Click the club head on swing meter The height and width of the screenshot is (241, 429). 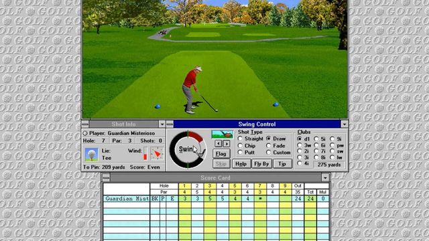[201, 153]
